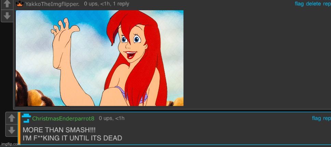Viewport: 331px width, 147px height.
Task: Click ChristmasEnderparrot8's blue avatar icon
Action: [x=26, y=118]
